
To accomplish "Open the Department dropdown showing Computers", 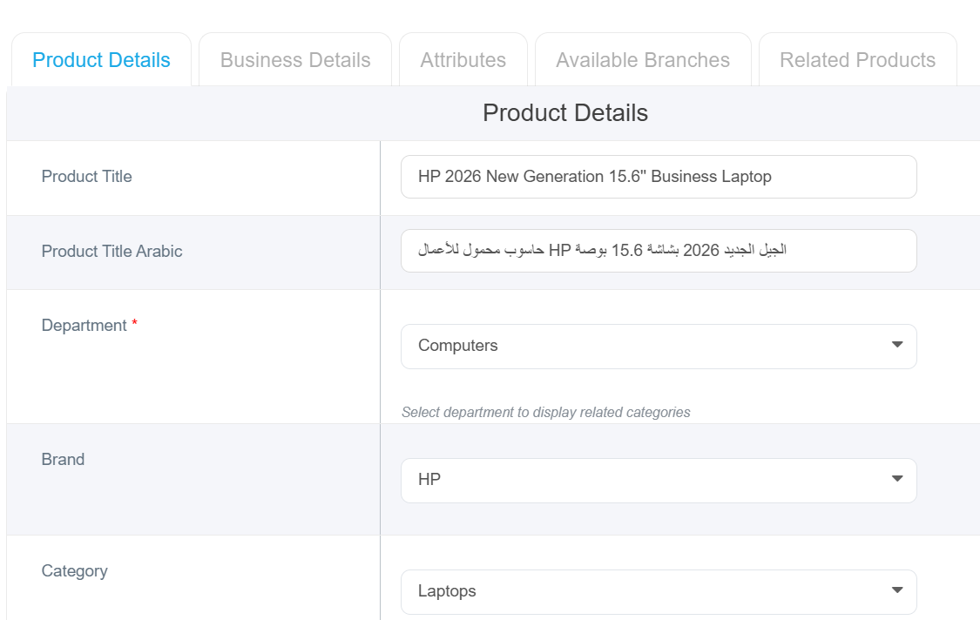I will coord(659,347).
